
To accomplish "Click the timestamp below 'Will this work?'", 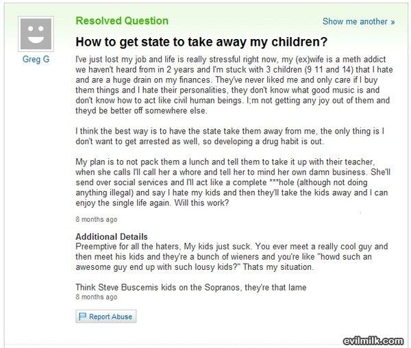I will click(x=96, y=219).
